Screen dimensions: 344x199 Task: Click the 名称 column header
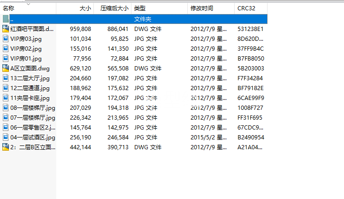(x=8, y=8)
